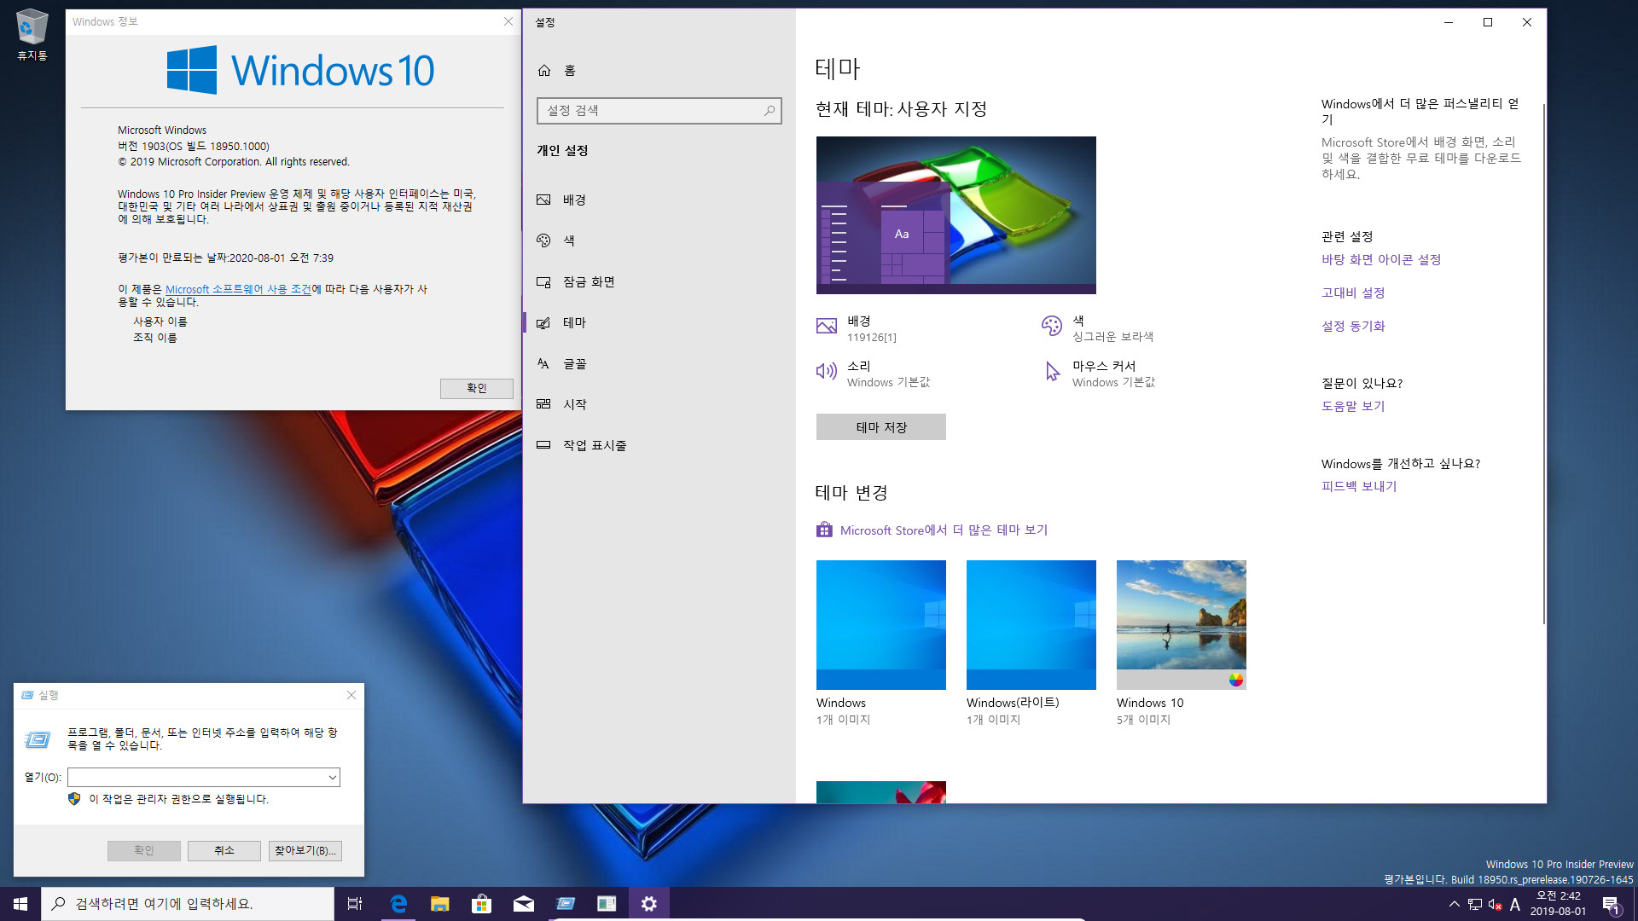1638x921 pixels.
Task: Select Fonts in Settings sidebar
Action: [x=659, y=363]
